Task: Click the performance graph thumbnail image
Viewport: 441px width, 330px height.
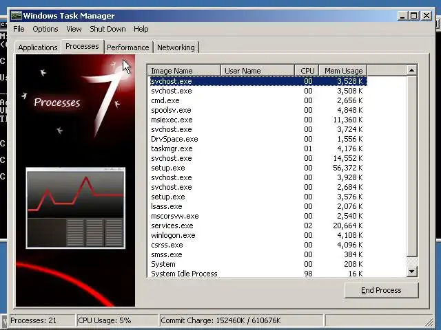Action: pos(76,208)
